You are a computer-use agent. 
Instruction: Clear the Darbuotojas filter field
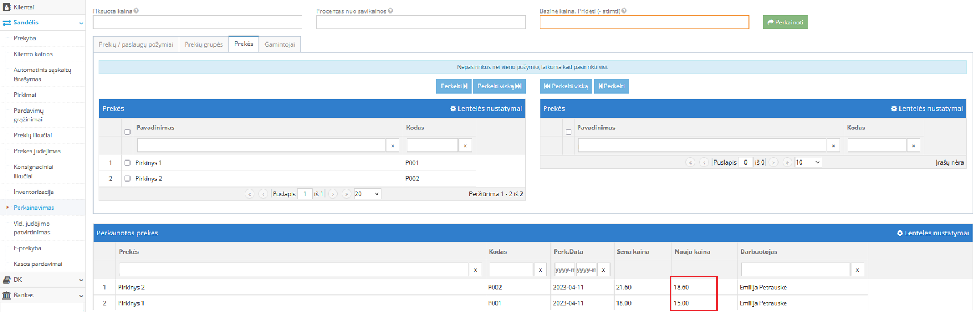[x=857, y=270]
